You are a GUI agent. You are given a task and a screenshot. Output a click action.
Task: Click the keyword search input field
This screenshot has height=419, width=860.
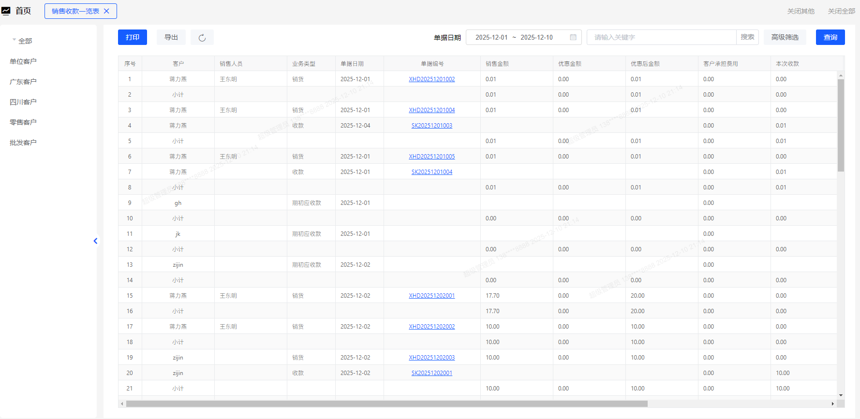(661, 37)
